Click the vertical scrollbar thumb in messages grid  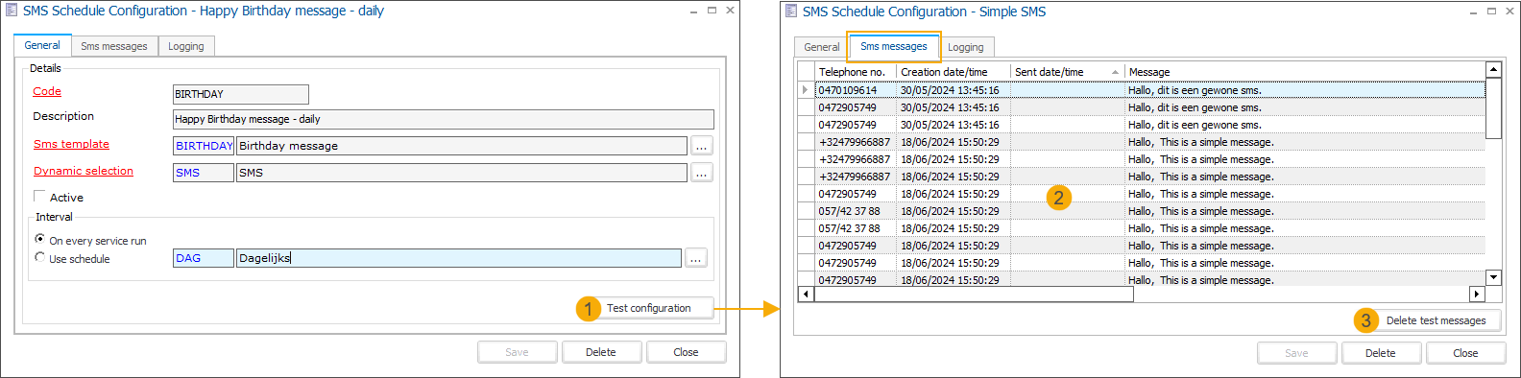pyautogui.click(x=1493, y=107)
